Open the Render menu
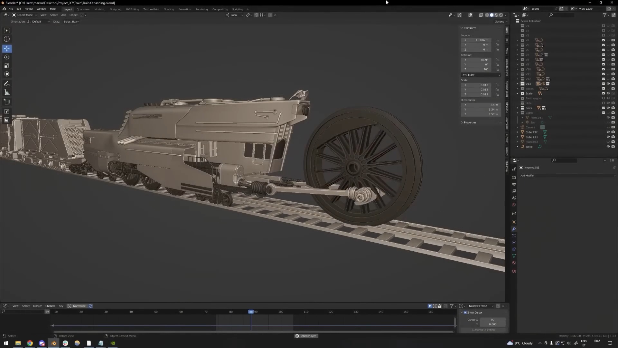618x348 pixels. point(29,9)
